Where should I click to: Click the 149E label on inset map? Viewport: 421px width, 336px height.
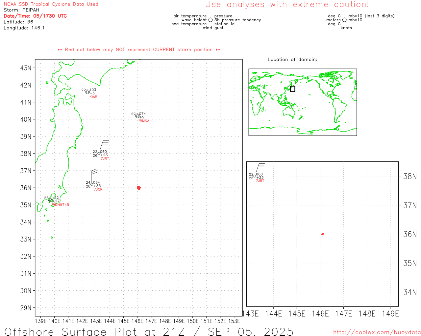click(390, 314)
